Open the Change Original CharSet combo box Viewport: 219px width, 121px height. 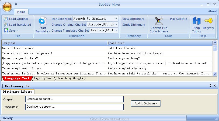102,24
